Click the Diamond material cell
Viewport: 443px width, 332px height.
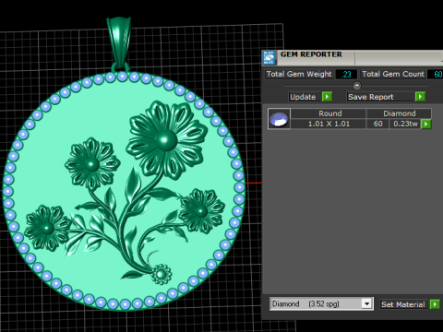pos(399,113)
